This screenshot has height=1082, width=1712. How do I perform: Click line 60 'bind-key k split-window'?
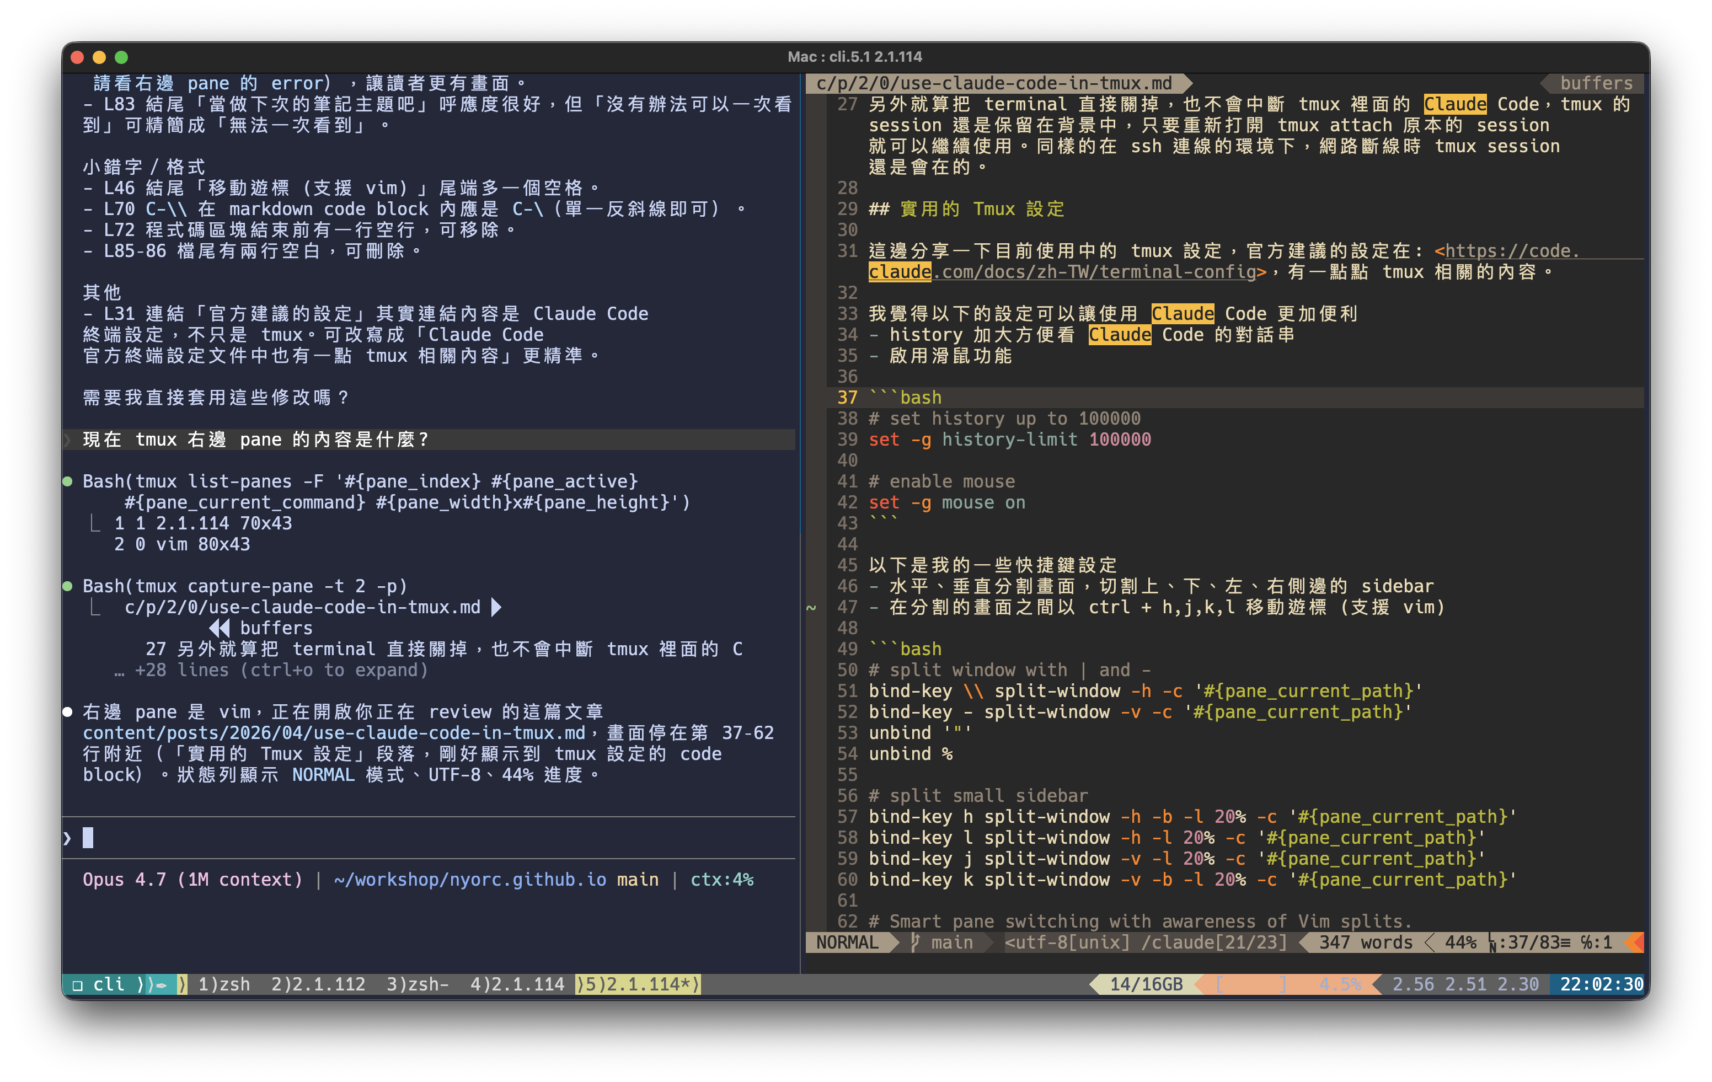1192,880
